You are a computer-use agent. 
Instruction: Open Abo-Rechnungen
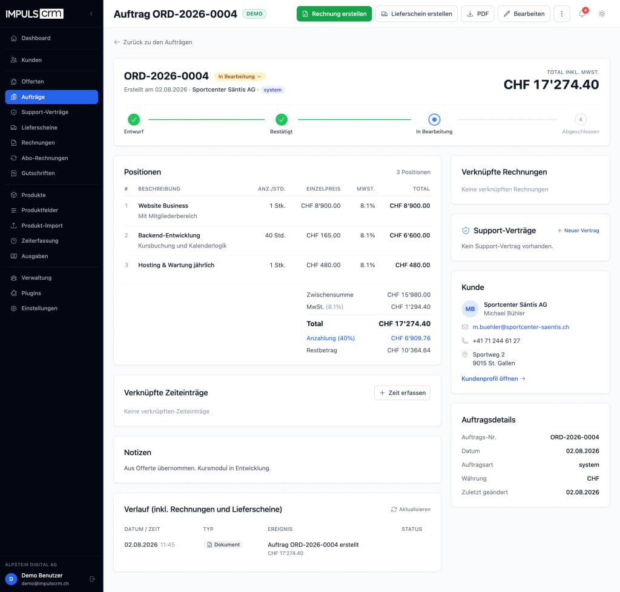pyautogui.click(x=51, y=158)
